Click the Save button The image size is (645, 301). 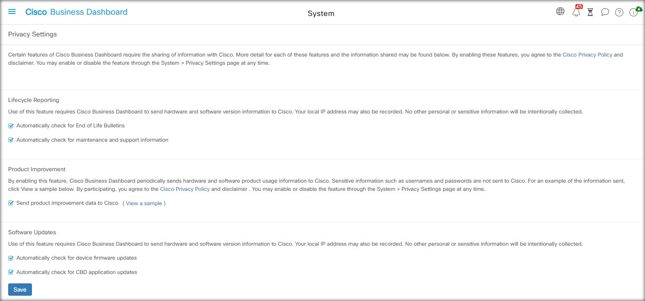pyautogui.click(x=20, y=290)
